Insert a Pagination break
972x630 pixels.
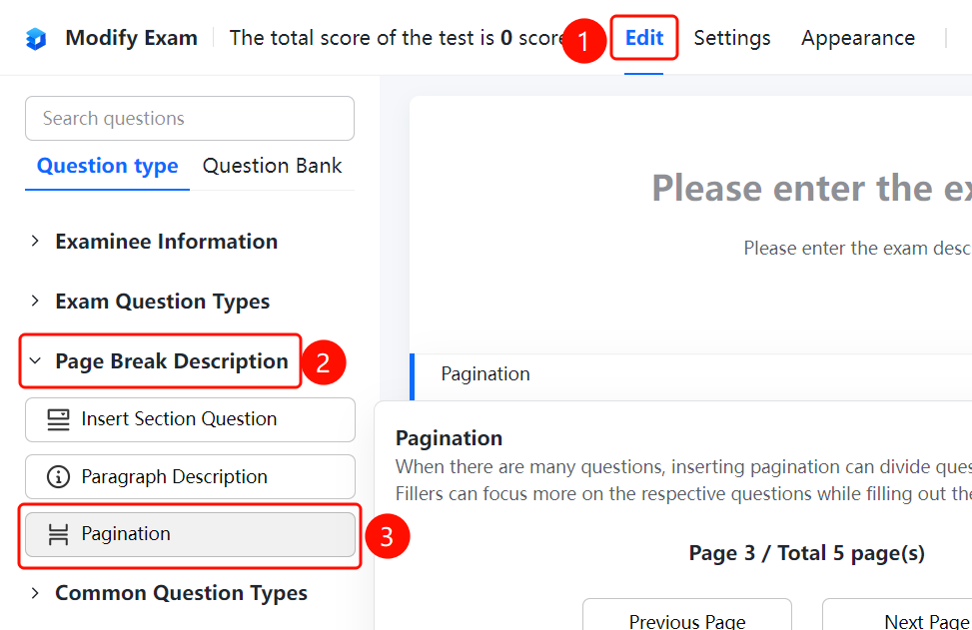[191, 534]
